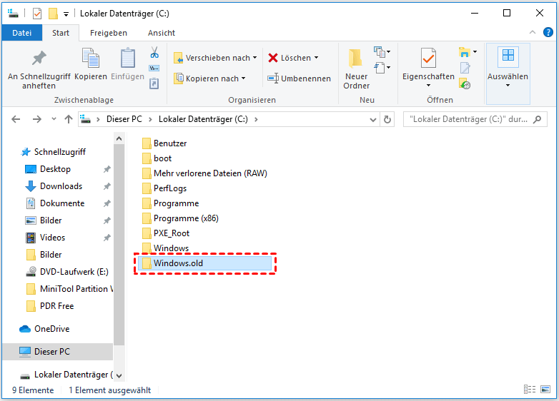Screen dimensions: 559x401
Task: Select PDR Free in the sidebar
Action: 56,306
